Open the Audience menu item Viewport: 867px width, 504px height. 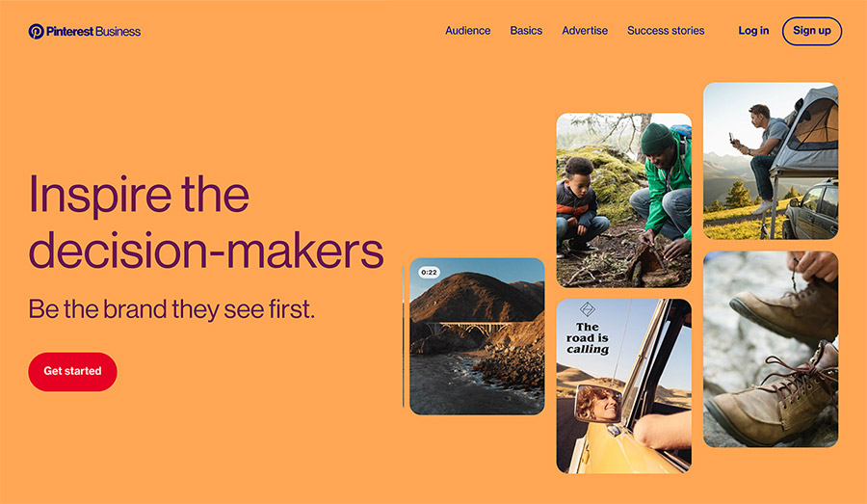[468, 31]
